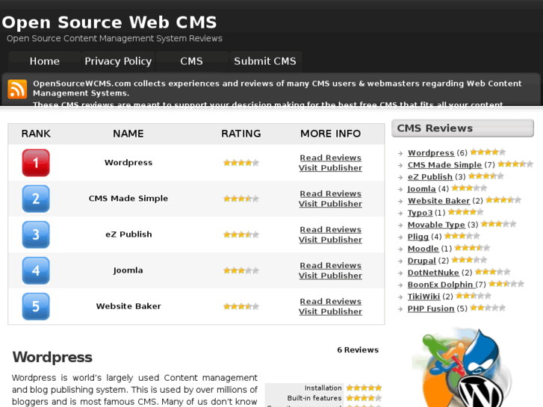The width and height of the screenshot is (543, 407).
Task: Visit Publisher link for CMS Made Simple
Action: 330,204
